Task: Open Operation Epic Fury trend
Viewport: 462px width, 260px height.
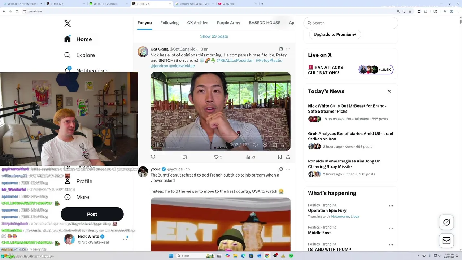Action: click(x=327, y=211)
